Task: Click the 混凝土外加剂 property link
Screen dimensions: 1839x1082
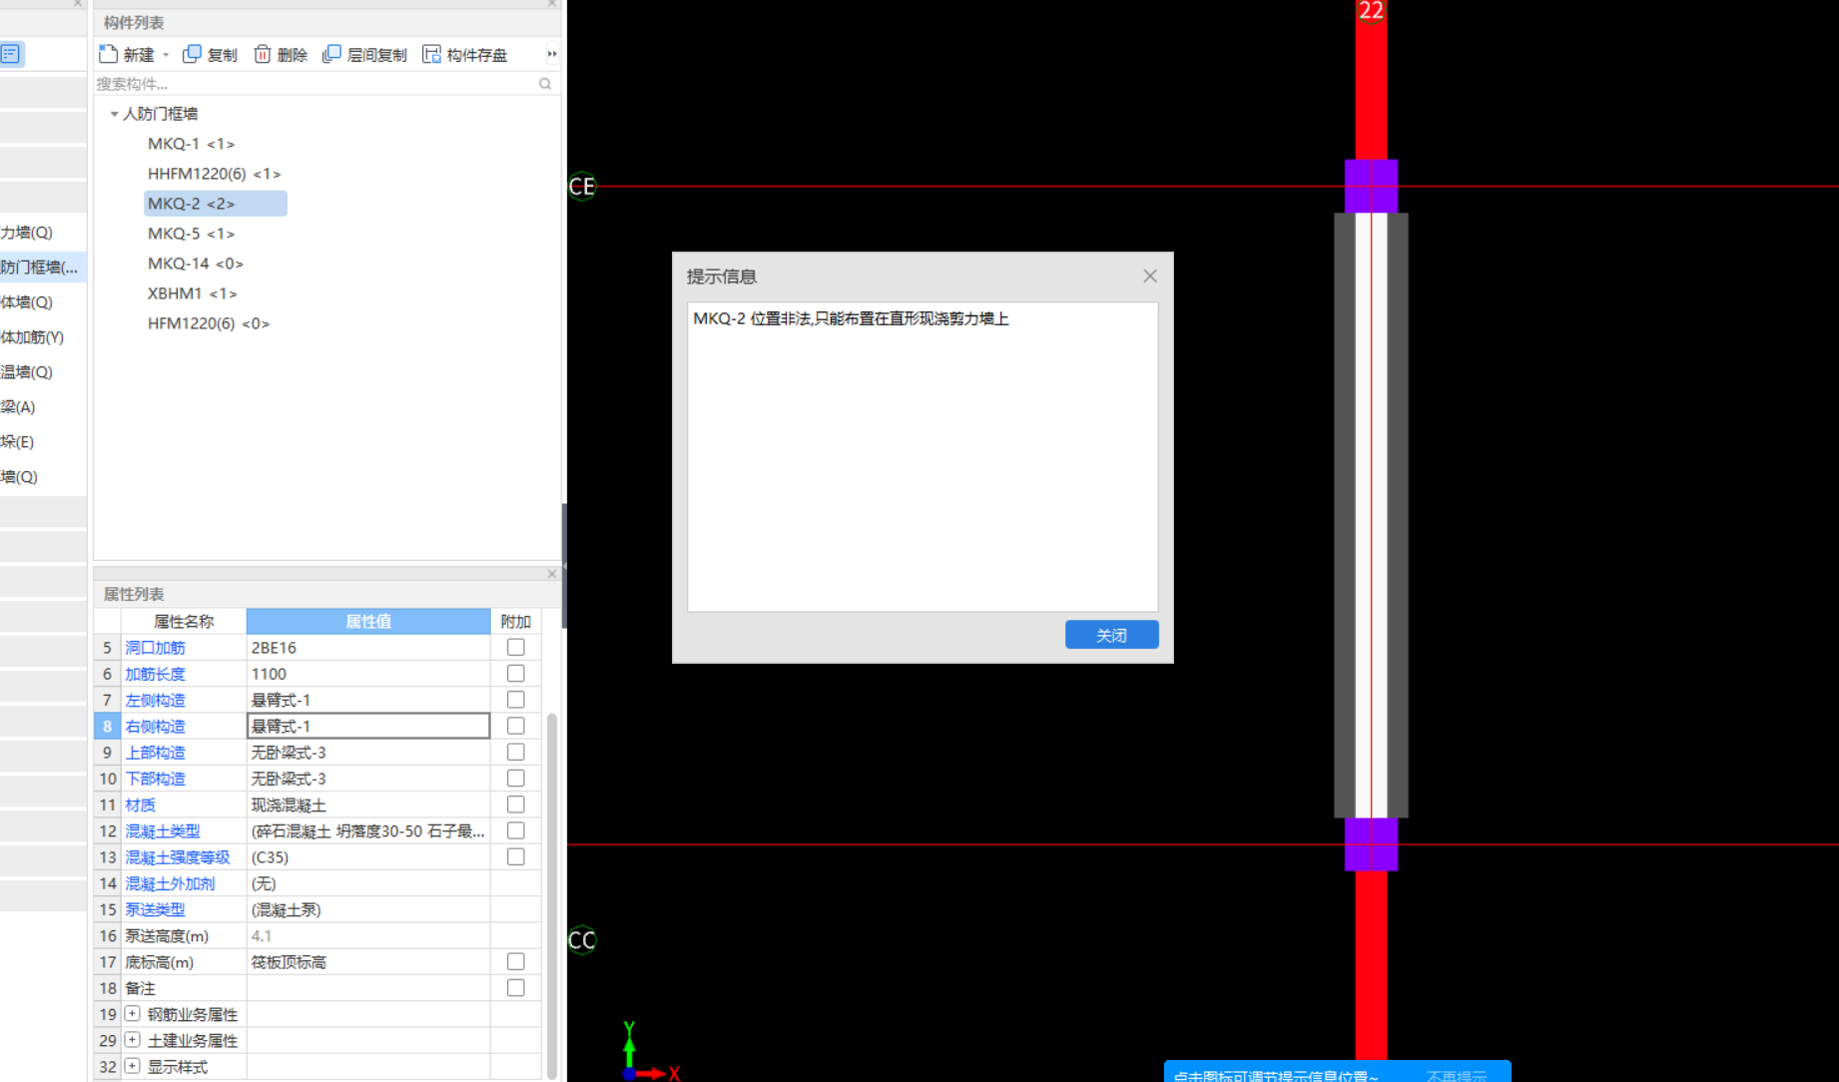Action: (x=170, y=883)
